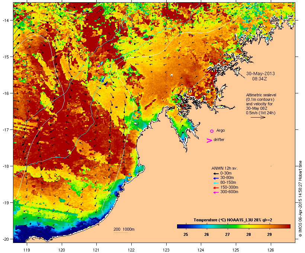Click the cyan 200m isobath legend line
Screen dimensions: 305x253
tap(121, 233)
